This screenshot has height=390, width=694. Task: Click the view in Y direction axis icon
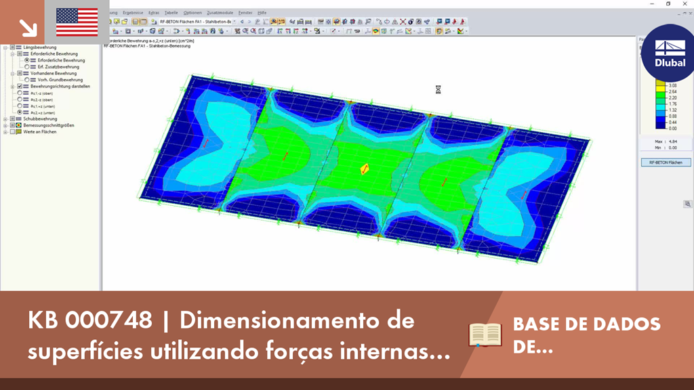coord(288,31)
